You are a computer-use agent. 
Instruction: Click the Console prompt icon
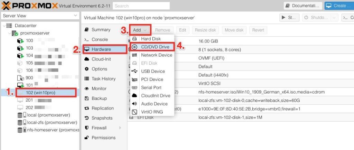(86, 39)
